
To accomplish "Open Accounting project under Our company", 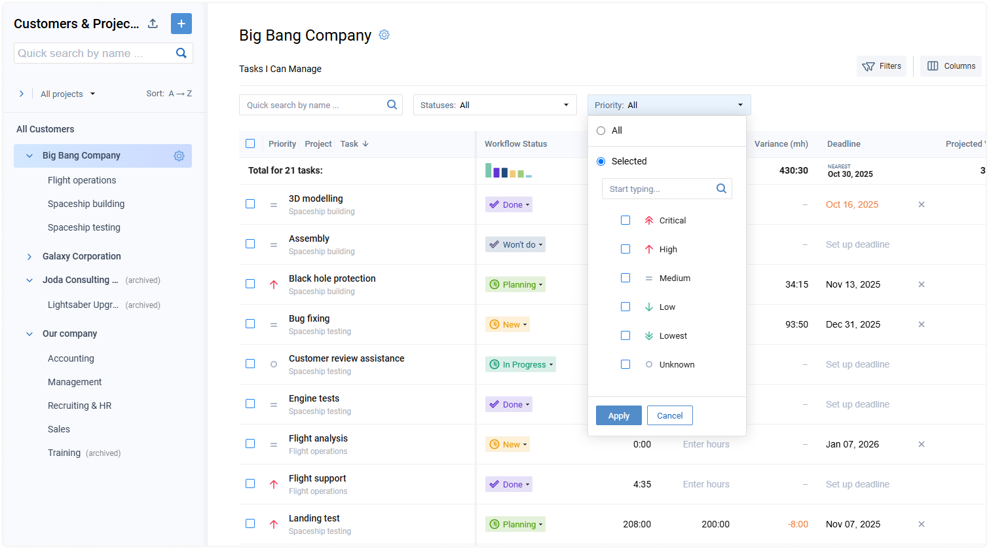I will 71,358.
